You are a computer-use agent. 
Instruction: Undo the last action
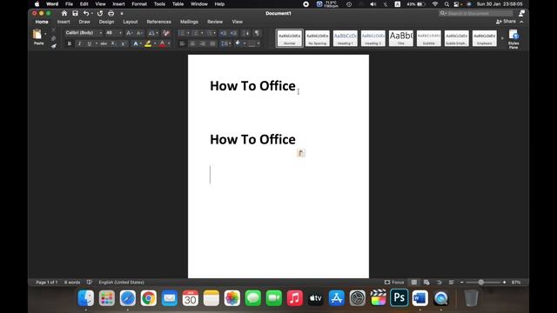pos(86,14)
